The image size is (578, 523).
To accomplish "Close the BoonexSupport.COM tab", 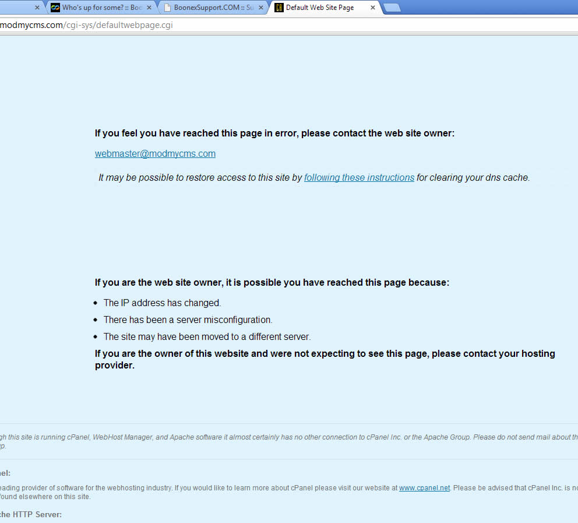I will 260,8.
